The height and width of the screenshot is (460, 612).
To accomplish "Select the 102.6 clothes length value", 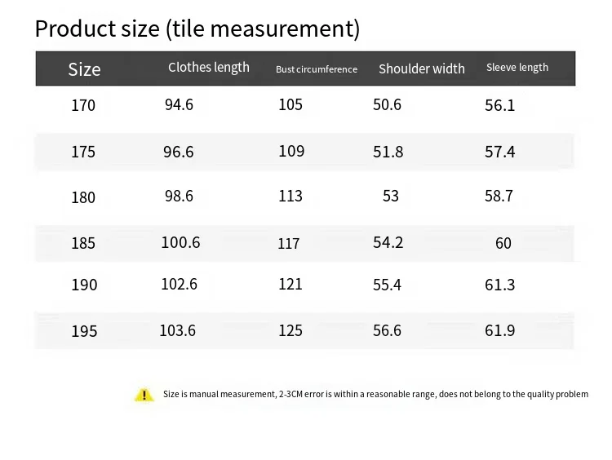I will click(180, 284).
